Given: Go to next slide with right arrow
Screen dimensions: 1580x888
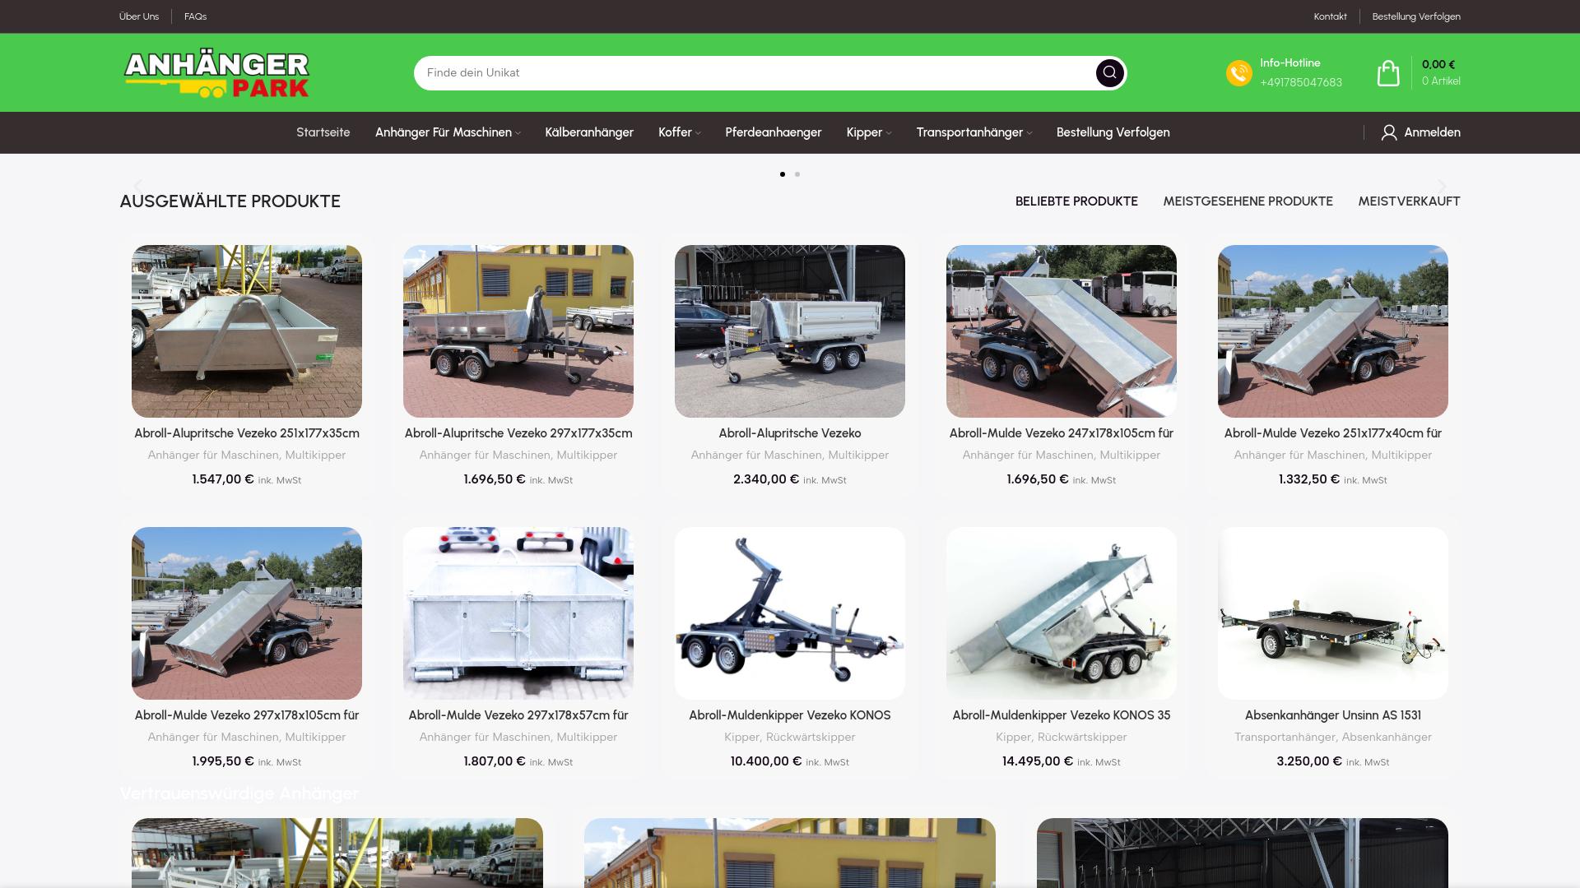Looking at the screenshot, I should tap(1442, 186).
